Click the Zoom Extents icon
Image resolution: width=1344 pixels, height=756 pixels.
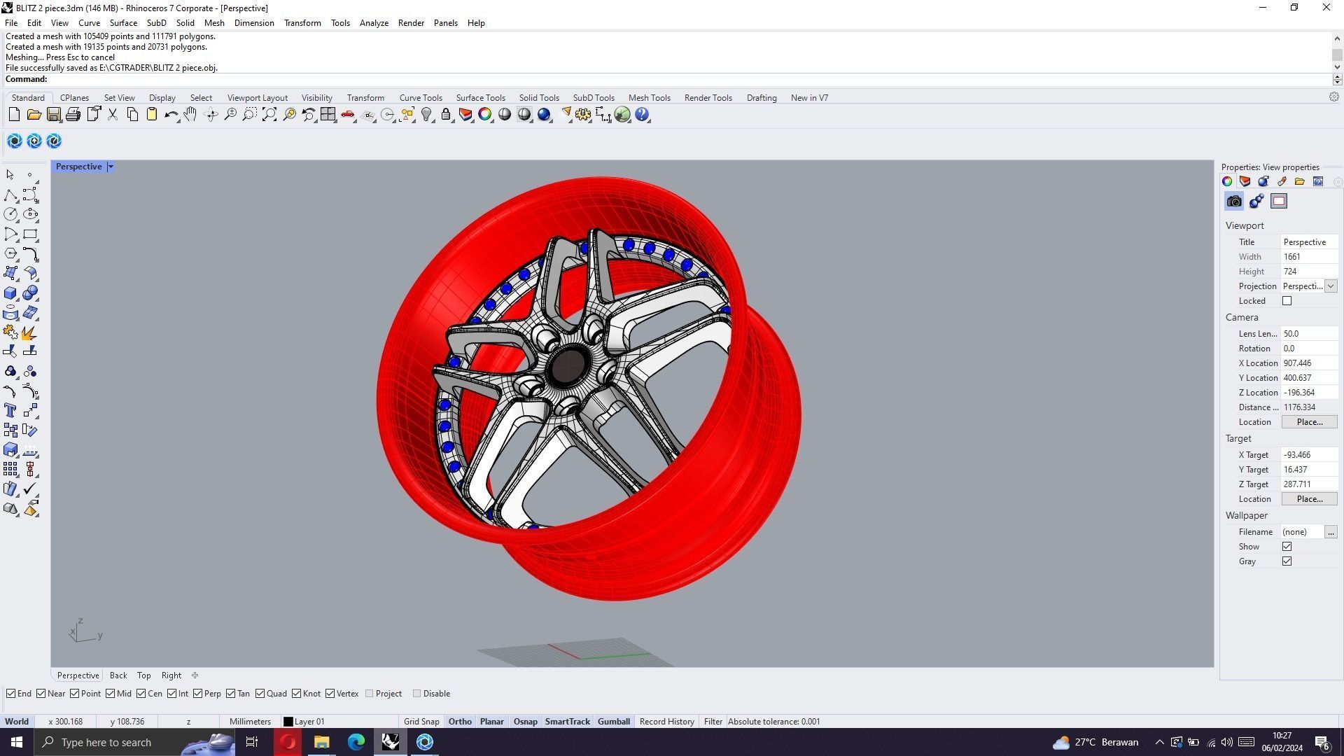click(269, 115)
